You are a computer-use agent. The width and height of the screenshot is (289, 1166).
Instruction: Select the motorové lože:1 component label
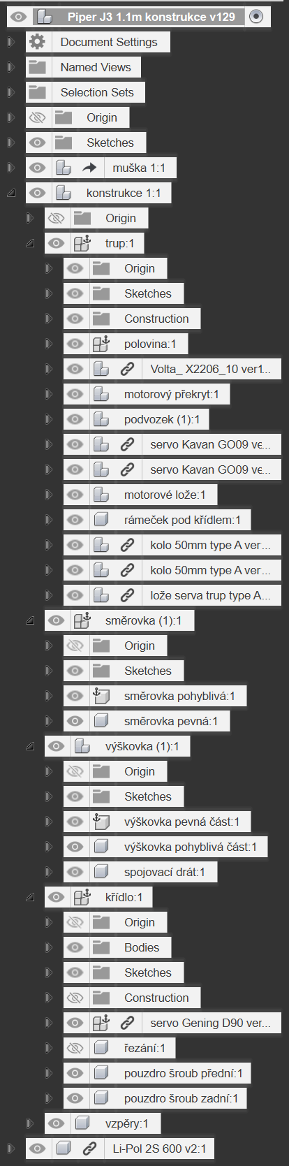click(165, 495)
